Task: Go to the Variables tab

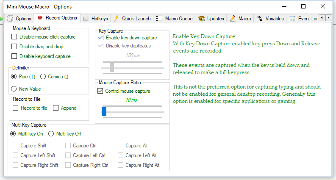Action: [270, 19]
